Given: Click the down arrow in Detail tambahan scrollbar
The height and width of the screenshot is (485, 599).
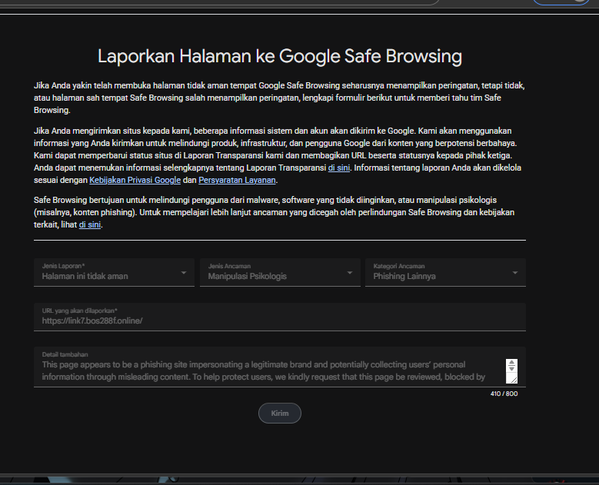Looking at the screenshot, I should click(x=511, y=369).
